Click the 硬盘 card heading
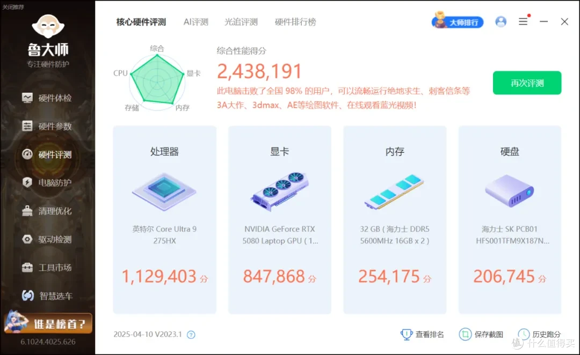 tap(510, 151)
